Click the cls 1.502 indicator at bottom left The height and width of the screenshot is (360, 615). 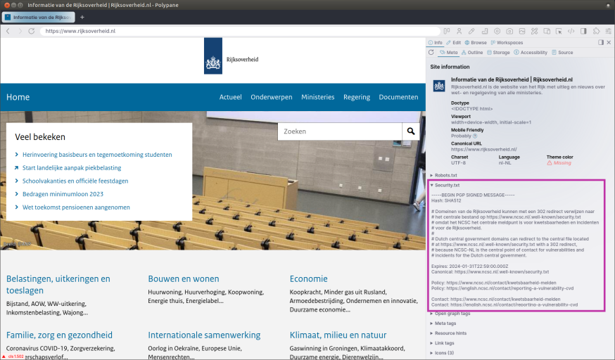point(13,356)
